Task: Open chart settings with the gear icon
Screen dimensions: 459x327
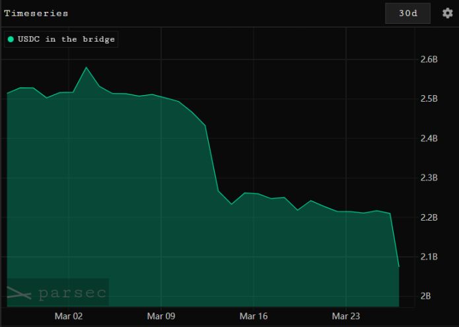Action: (447, 13)
